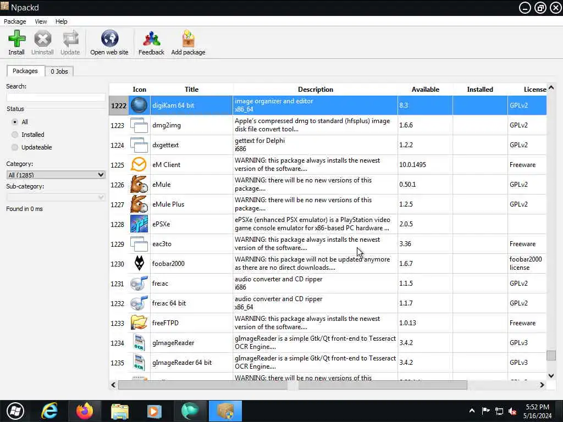This screenshot has width=563, height=422.
Task: Sort by the Installed column header
Action: pos(479,90)
